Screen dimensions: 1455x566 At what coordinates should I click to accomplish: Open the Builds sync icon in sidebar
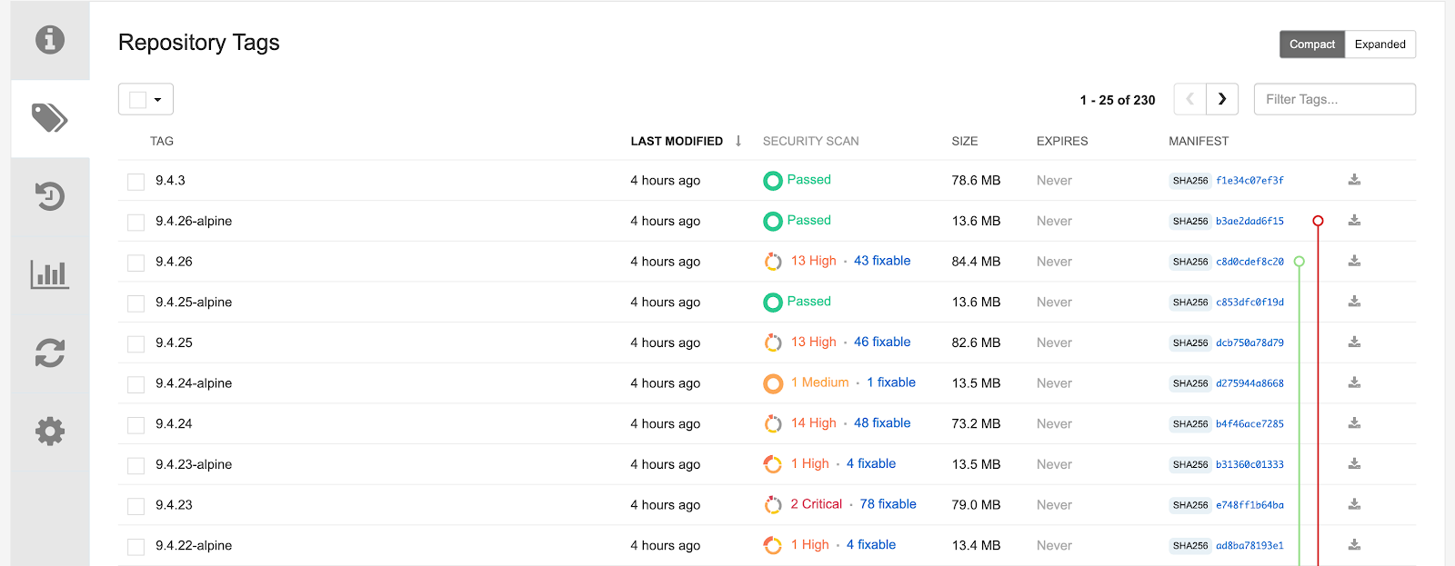coord(49,353)
